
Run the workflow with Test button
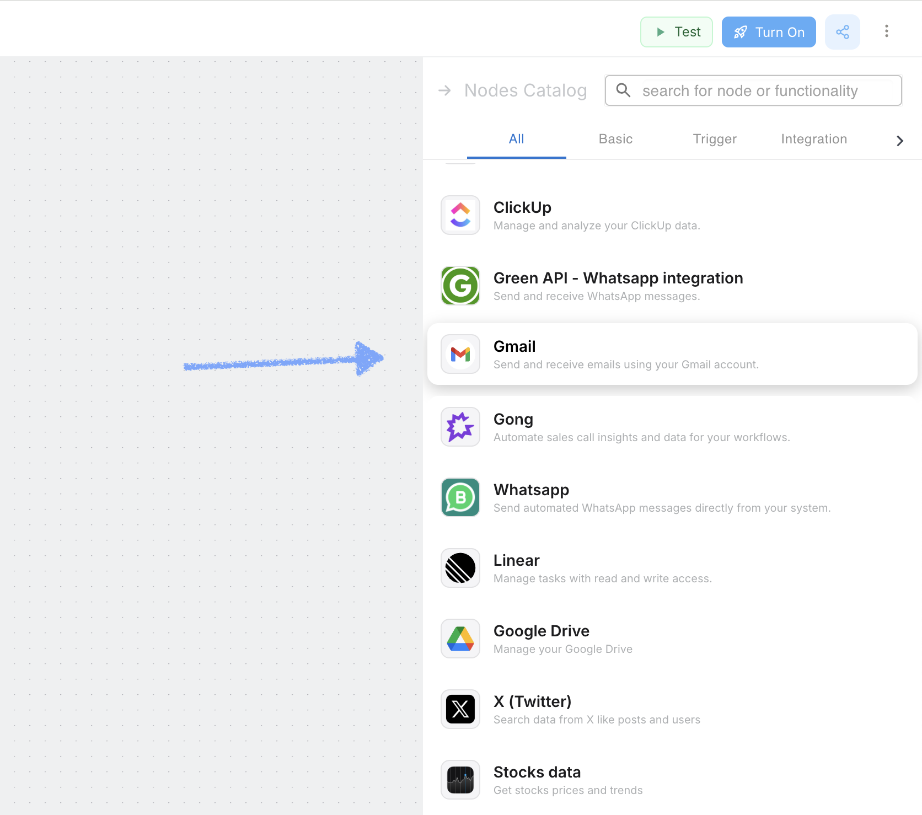tap(677, 32)
